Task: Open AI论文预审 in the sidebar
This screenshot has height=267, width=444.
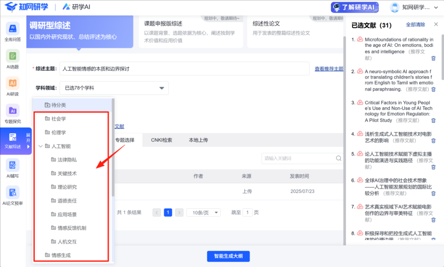Action: [x=12, y=196]
